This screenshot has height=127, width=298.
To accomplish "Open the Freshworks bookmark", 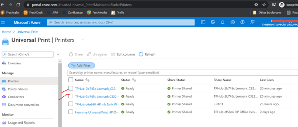I will (x=97, y=13).
